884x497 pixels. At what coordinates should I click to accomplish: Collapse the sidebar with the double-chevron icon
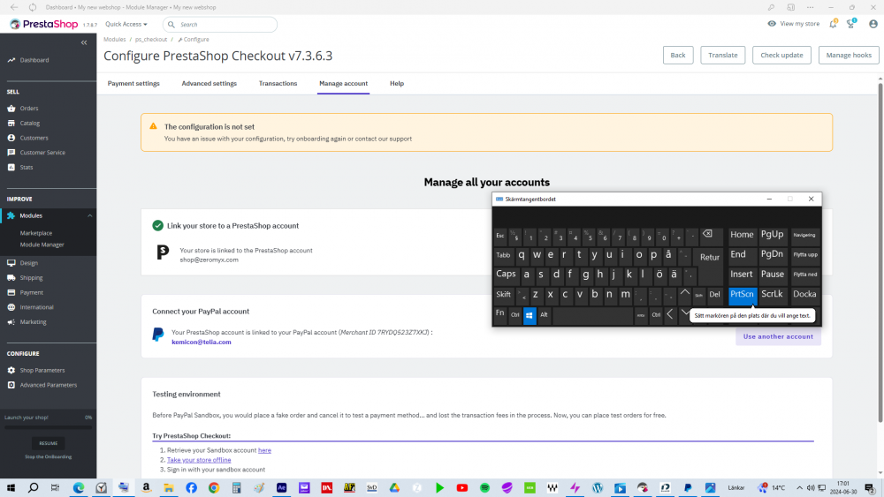84,42
